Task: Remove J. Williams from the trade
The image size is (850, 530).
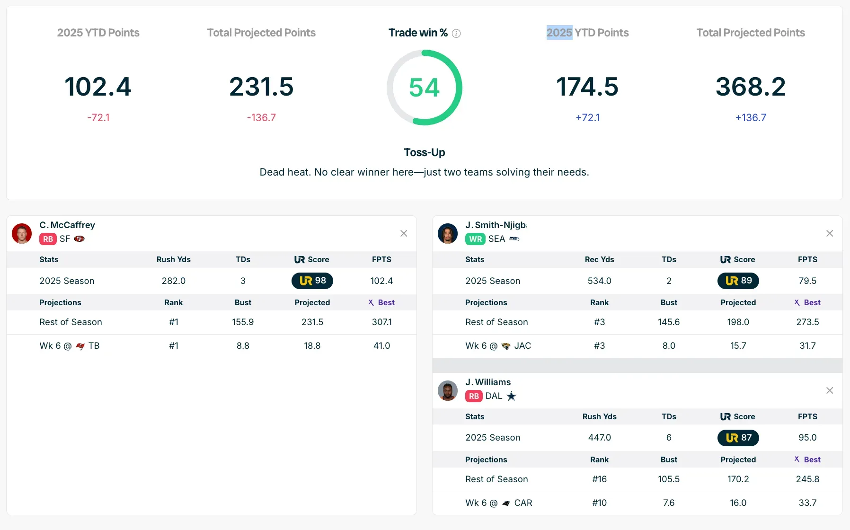Action: 830,390
